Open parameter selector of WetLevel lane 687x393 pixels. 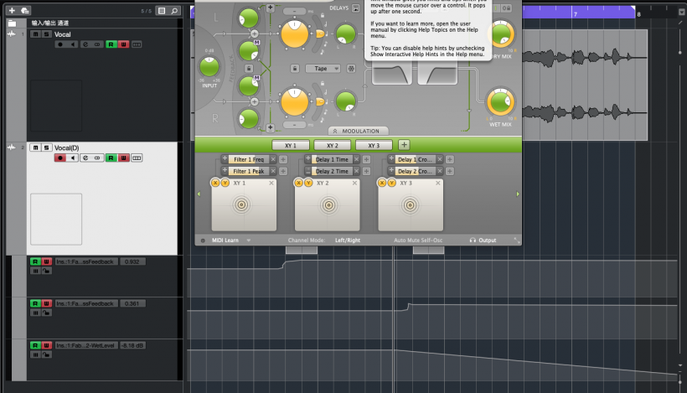85,345
